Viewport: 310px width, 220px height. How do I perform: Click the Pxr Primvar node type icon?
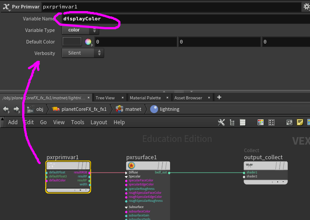[6, 7]
